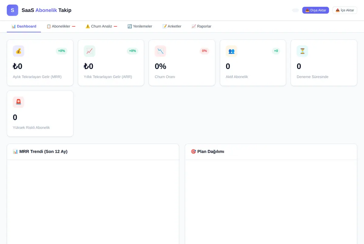Screen dimensions: 364x244
Task: Click the +0% badge on MRR card
Action: 62,51
